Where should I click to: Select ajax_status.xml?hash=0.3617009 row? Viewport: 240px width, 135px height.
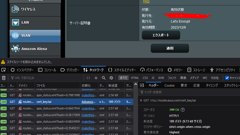point(67,115)
